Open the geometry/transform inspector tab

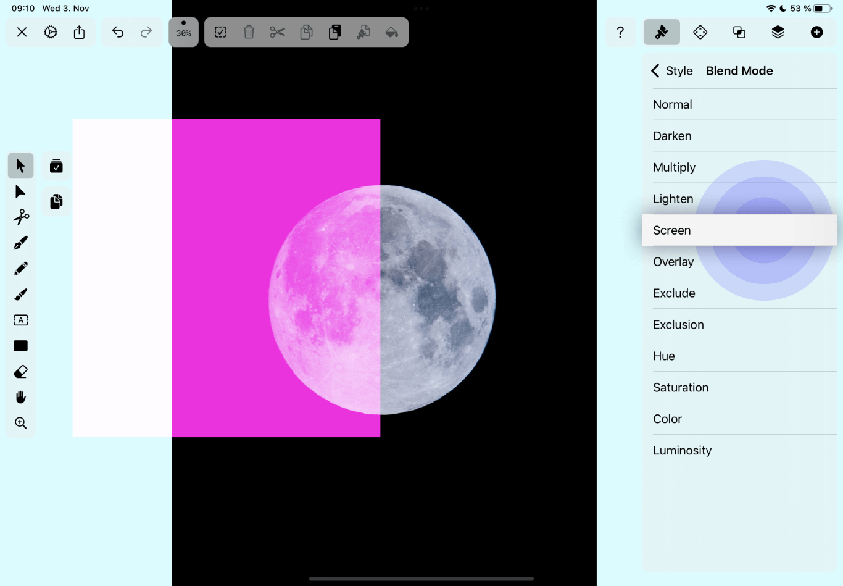700,32
